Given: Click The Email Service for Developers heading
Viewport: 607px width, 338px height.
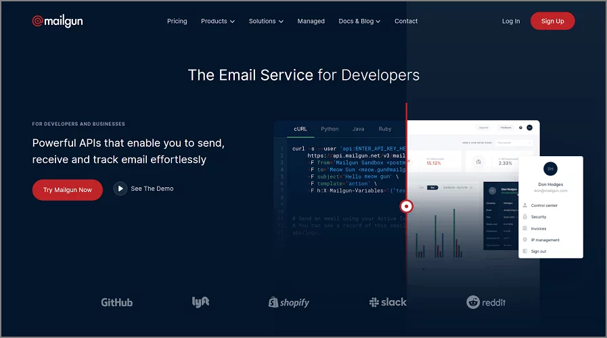Looking at the screenshot, I should tap(303, 75).
